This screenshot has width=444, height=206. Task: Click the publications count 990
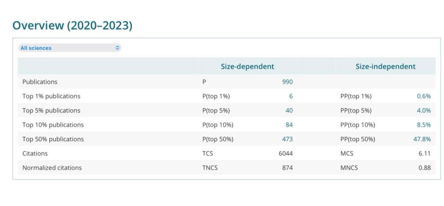click(287, 82)
